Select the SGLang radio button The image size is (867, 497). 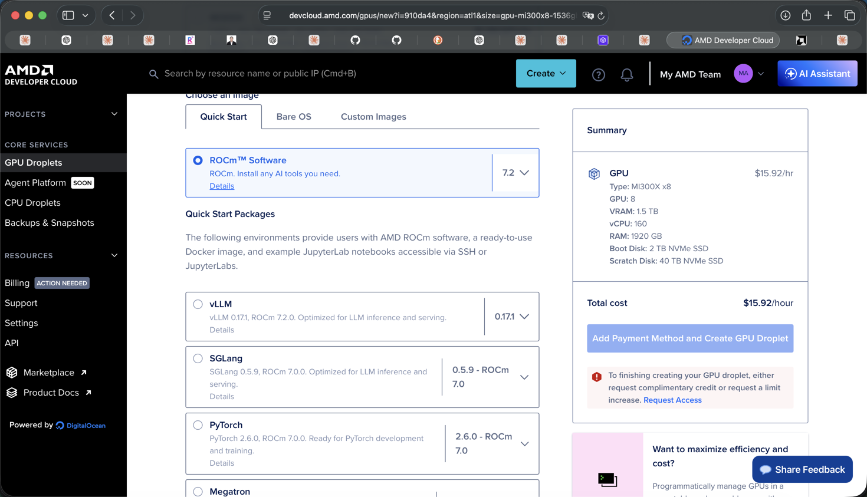coord(198,358)
